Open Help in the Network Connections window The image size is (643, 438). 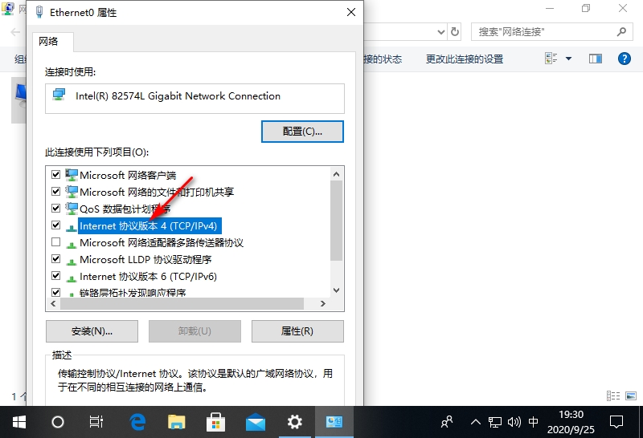coord(625,59)
